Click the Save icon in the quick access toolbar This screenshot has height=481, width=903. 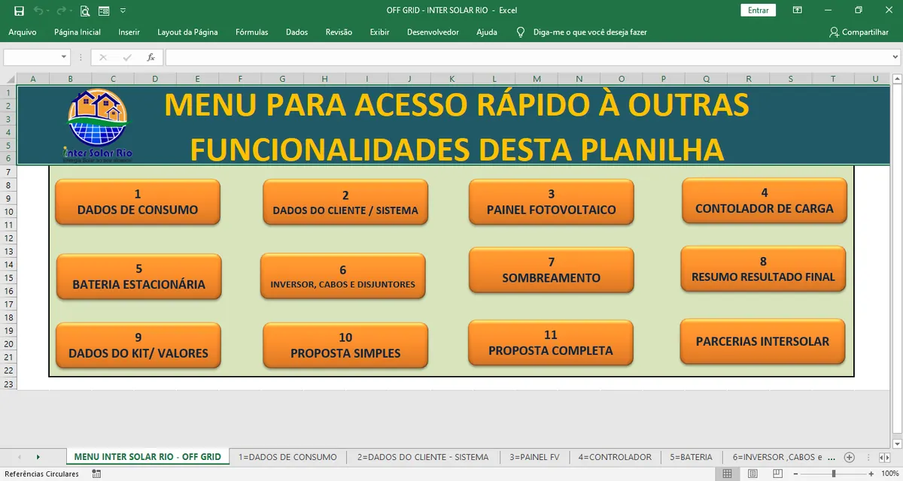(x=19, y=11)
